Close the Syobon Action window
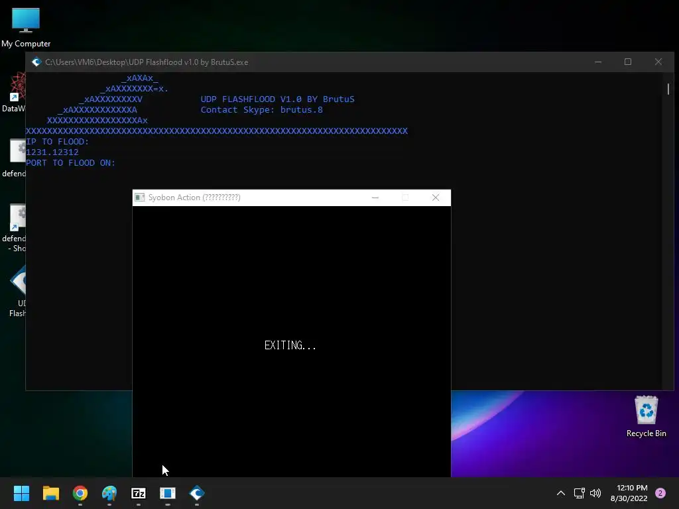 coord(436,198)
